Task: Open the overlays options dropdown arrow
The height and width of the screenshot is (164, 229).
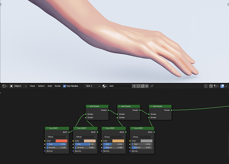Action: (x=226, y=86)
